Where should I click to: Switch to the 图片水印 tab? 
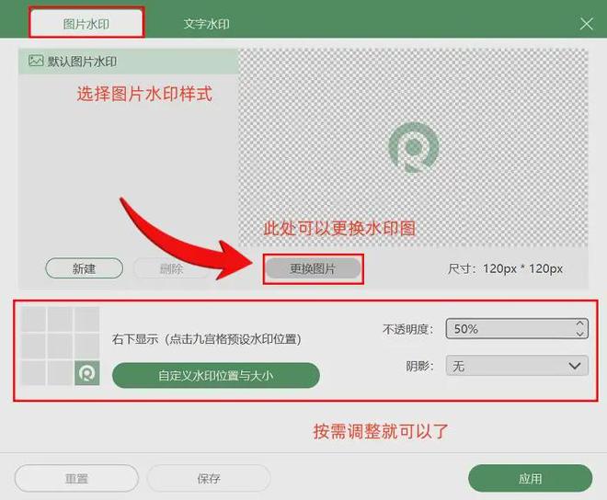(x=85, y=23)
